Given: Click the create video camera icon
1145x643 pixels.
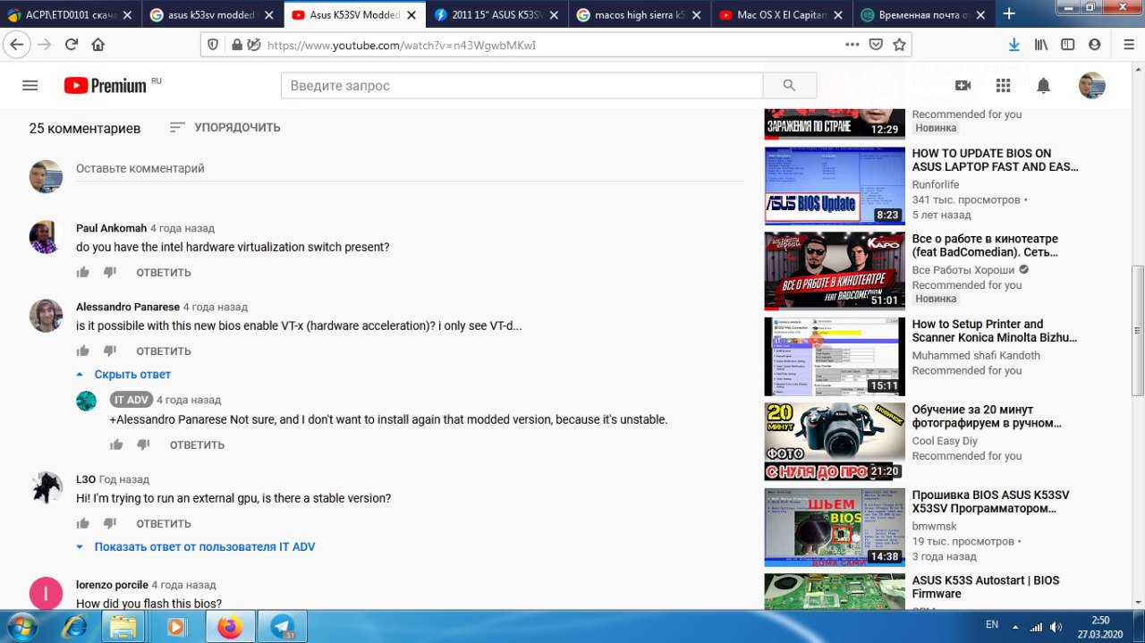Looking at the screenshot, I should point(963,86).
